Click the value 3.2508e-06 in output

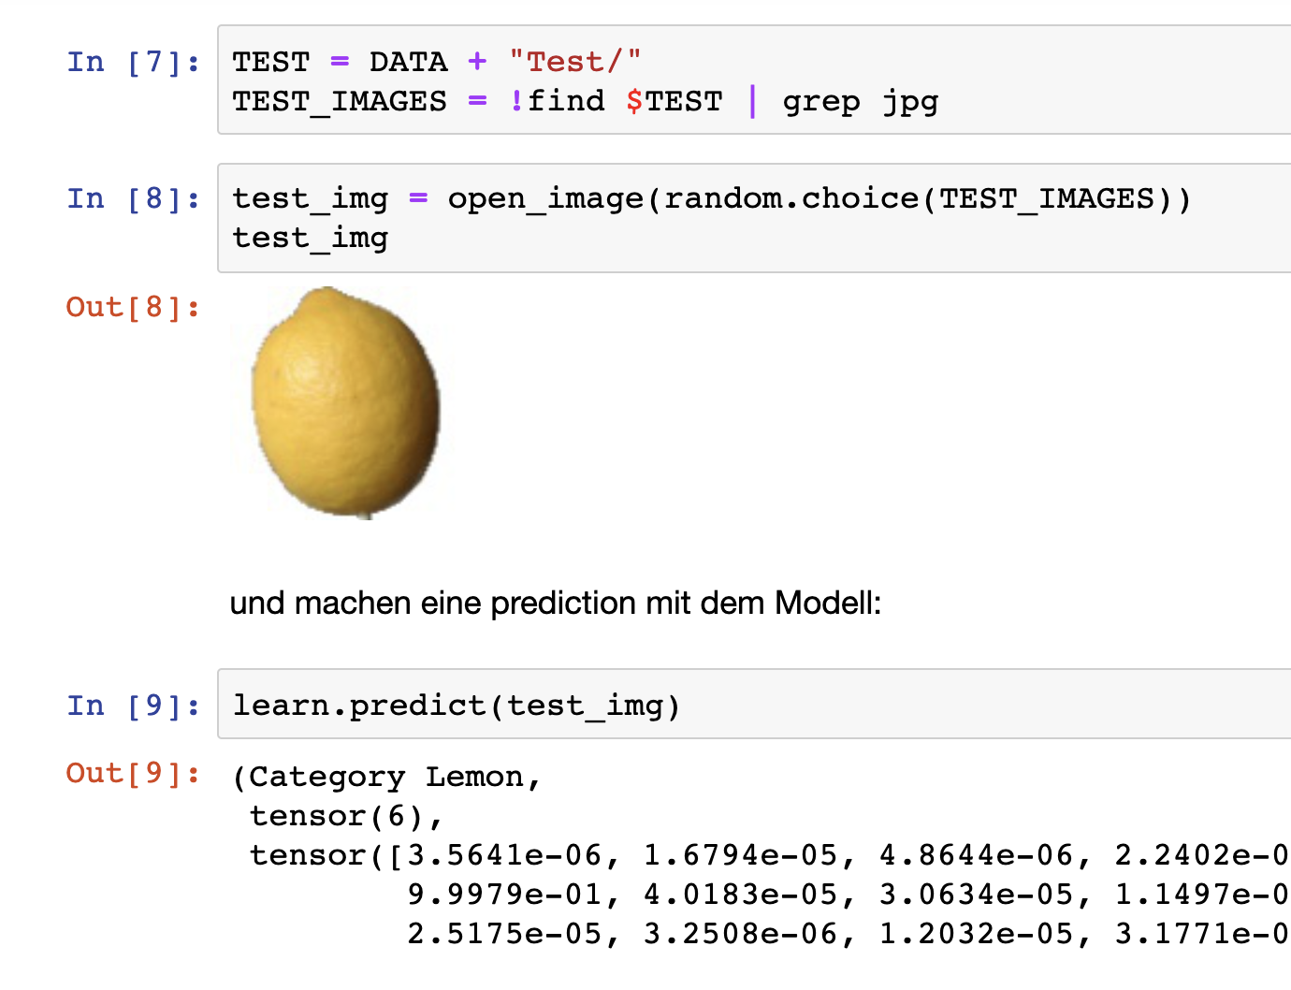pyautogui.click(x=742, y=934)
